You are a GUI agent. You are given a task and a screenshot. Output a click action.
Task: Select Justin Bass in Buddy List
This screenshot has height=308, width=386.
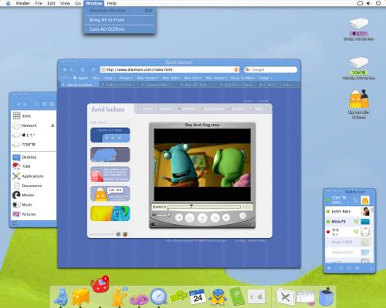coord(347,211)
